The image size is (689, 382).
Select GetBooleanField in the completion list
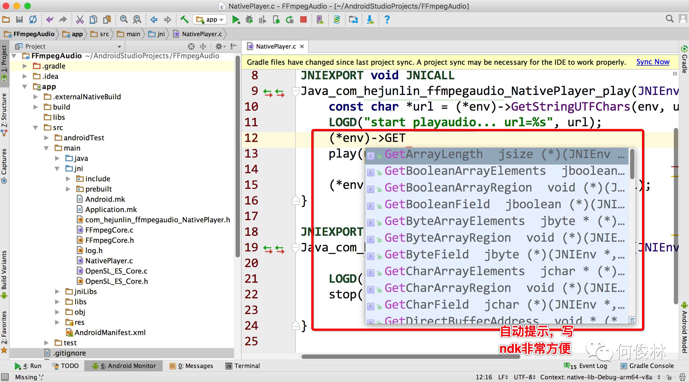point(437,204)
